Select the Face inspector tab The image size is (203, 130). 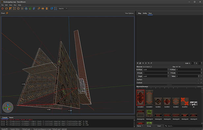(x=150, y=13)
